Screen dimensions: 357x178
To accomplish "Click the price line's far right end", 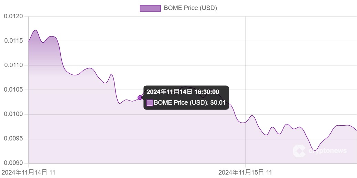I will tap(356, 130).
